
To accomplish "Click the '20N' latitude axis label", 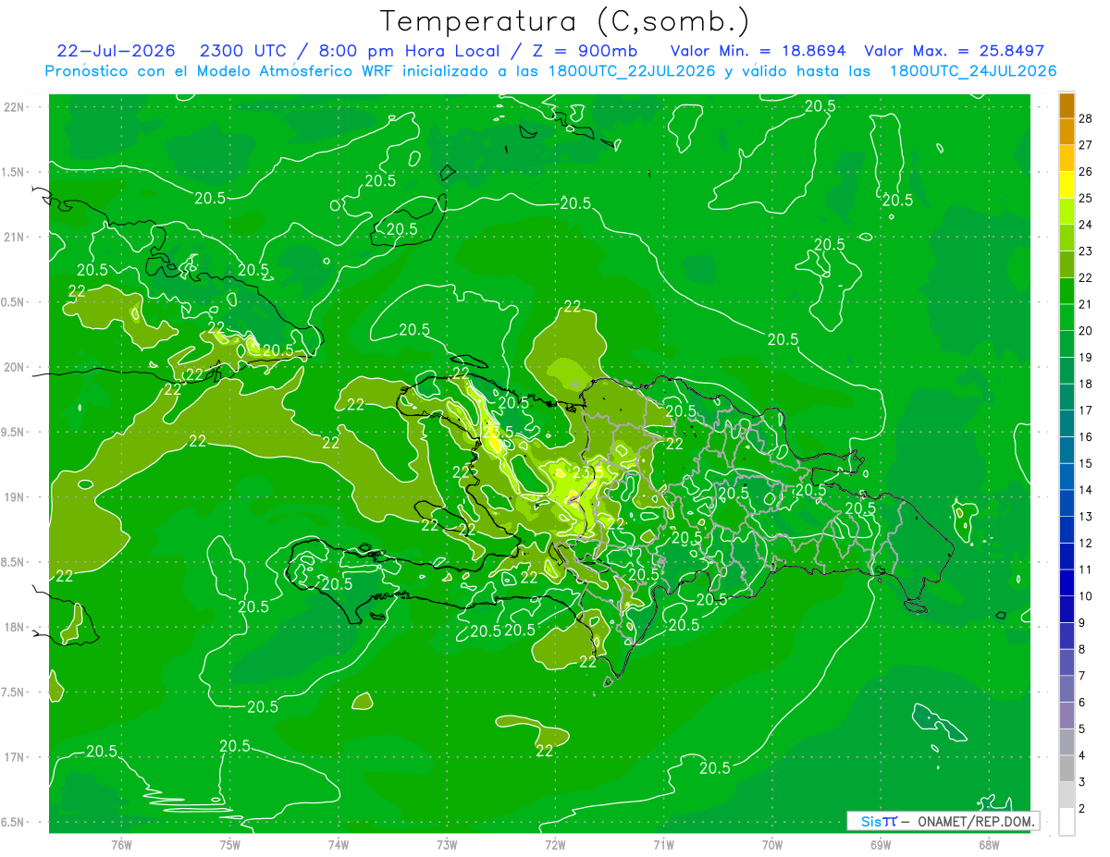I will [14, 367].
